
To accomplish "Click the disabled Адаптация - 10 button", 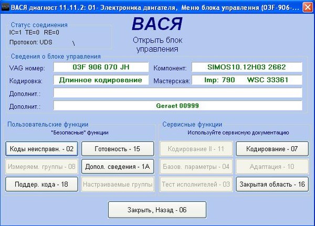I will pos(272,166).
